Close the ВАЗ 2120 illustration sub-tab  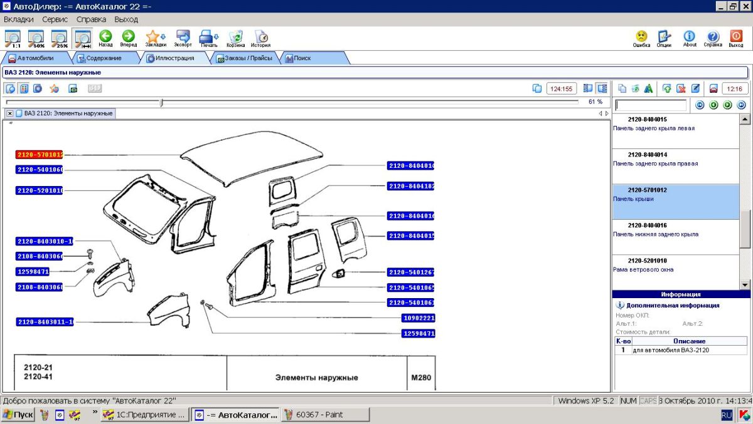(10, 113)
